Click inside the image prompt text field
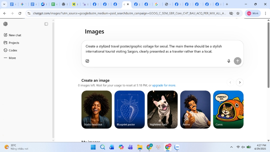 162,49
